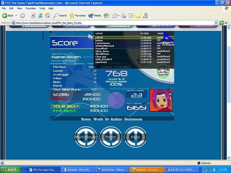Click the address bar URL field
This screenshot has height=173, width=231.
tap(113, 23)
